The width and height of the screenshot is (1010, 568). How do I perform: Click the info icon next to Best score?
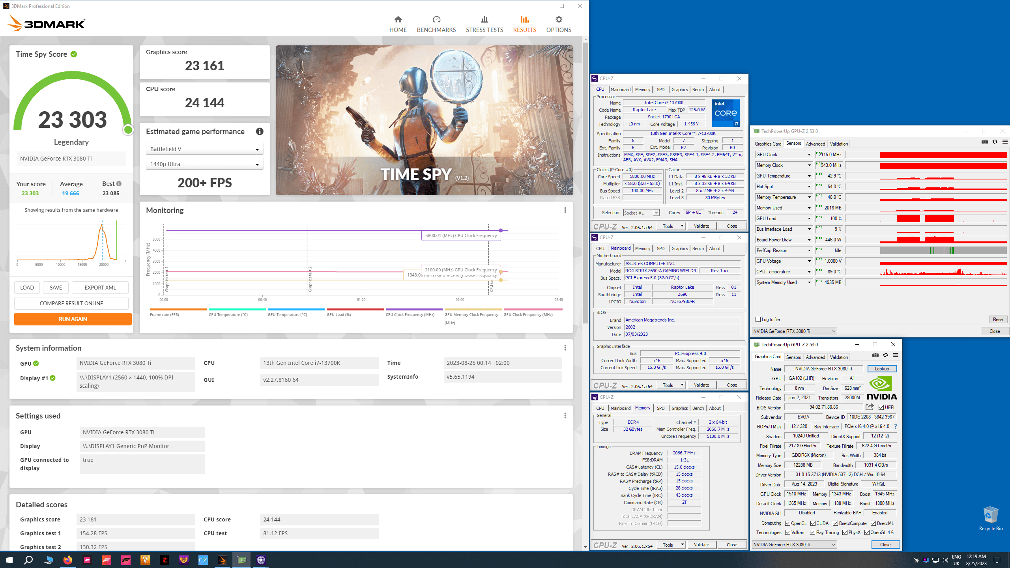pyautogui.click(x=119, y=183)
